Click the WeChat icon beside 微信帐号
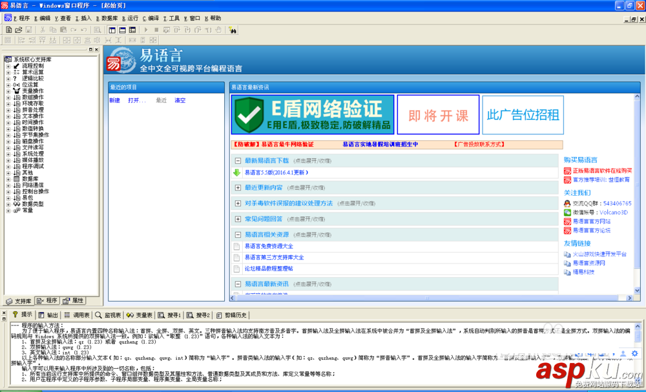This screenshot has height=392, width=646. (x=567, y=212)
